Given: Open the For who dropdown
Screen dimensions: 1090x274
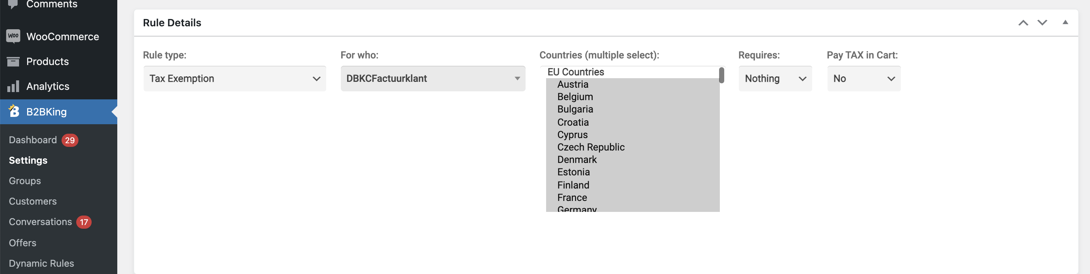Looking at the screenshot, I should (x=432, y=79).
